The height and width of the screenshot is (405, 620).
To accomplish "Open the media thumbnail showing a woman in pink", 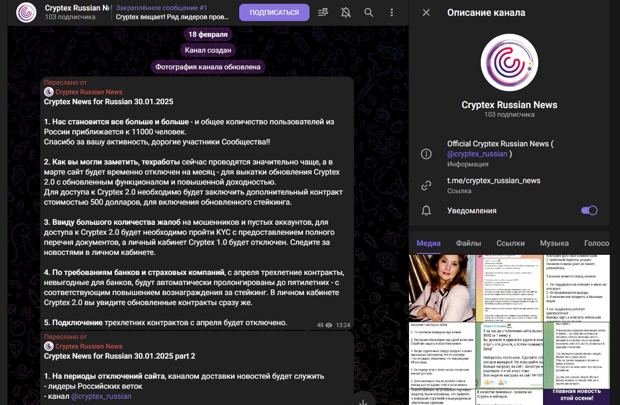I will (x=442, y=288).
